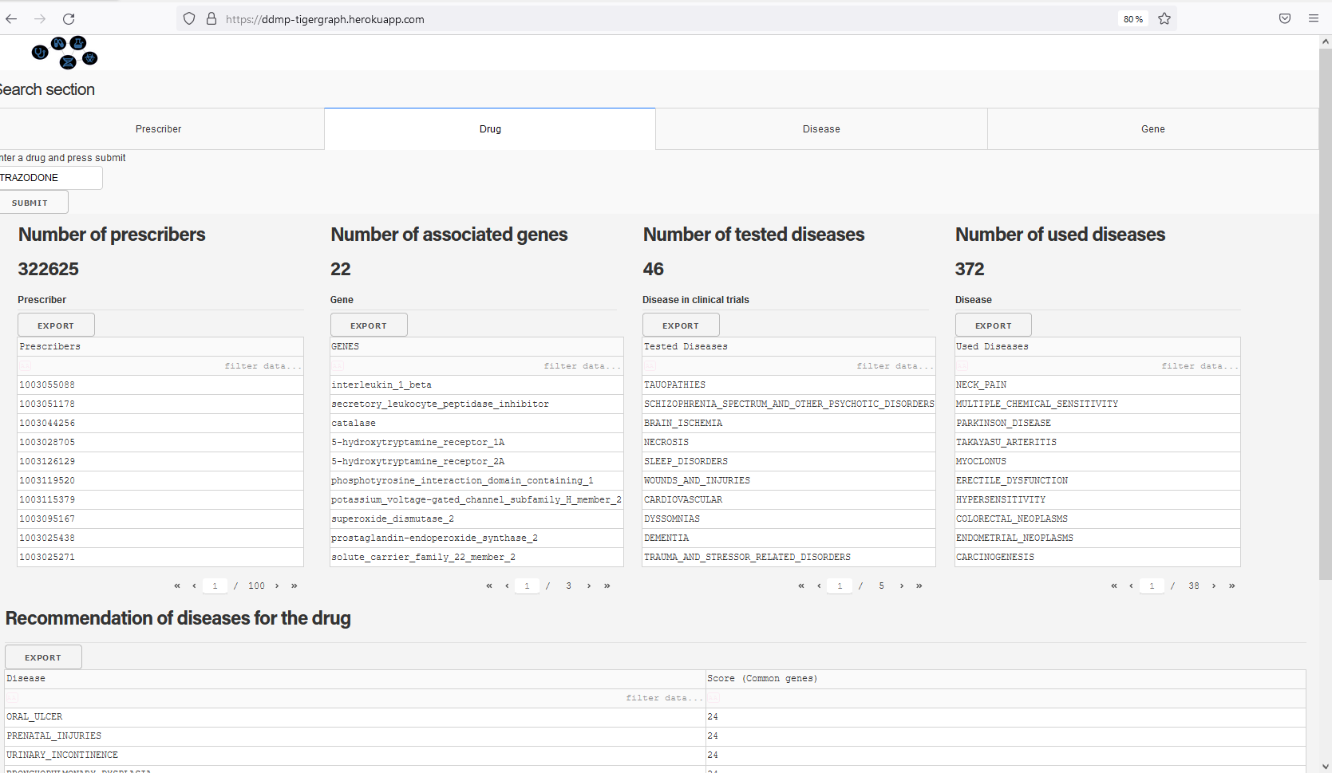
Task: Click the Used Diseases filter data field
Action: pos(1097,366)
